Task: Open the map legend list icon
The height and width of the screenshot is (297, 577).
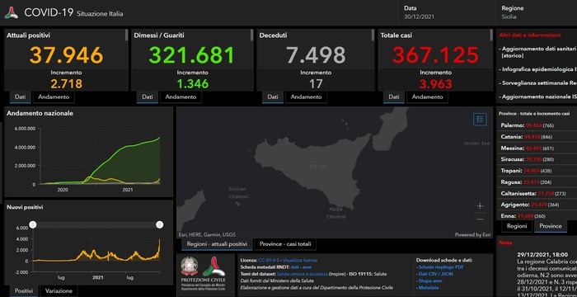Action: click(x=480, y=120)
